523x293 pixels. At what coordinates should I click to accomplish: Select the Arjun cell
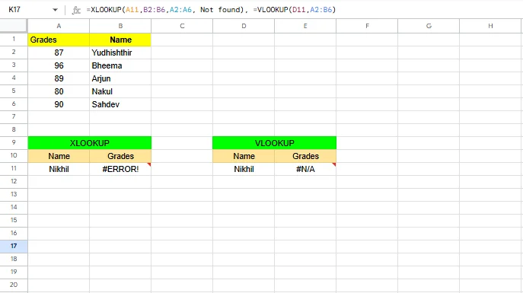120,78
